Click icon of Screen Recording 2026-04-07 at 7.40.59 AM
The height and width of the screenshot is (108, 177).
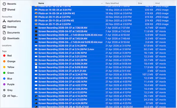(36, 31)
